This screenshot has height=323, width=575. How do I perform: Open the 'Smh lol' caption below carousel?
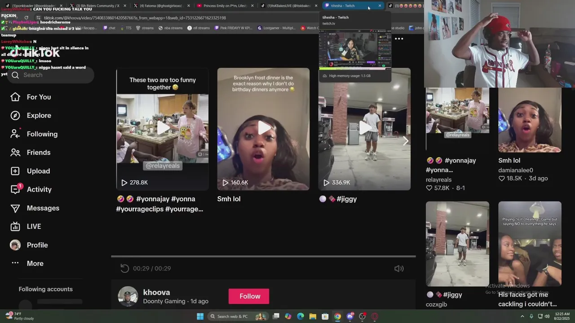(229, 199)
